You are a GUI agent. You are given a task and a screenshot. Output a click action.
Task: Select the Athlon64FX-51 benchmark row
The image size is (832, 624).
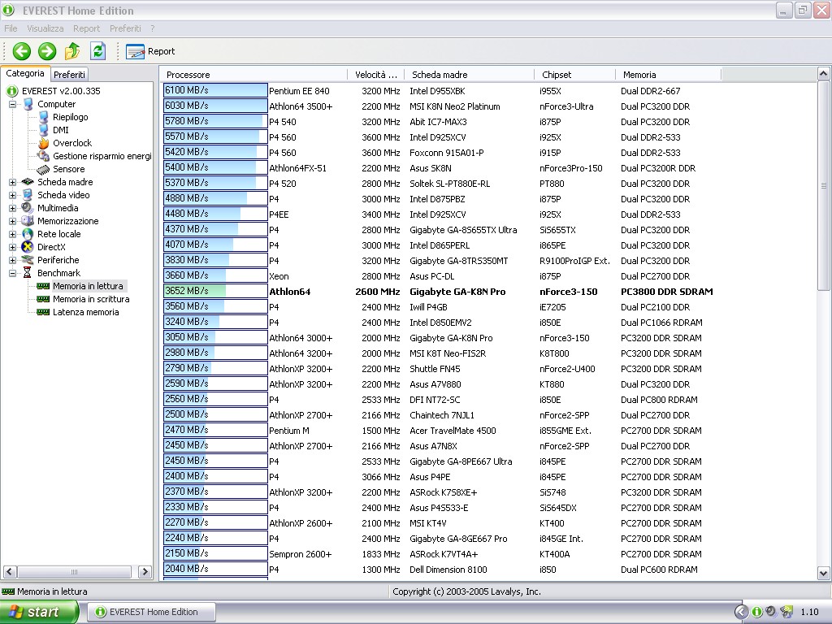440,168
